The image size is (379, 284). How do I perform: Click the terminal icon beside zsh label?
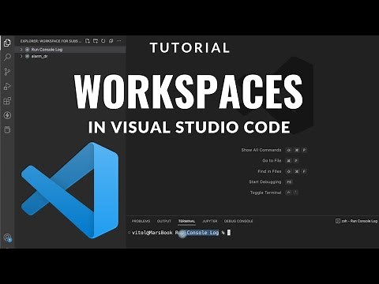coord(338,221)
